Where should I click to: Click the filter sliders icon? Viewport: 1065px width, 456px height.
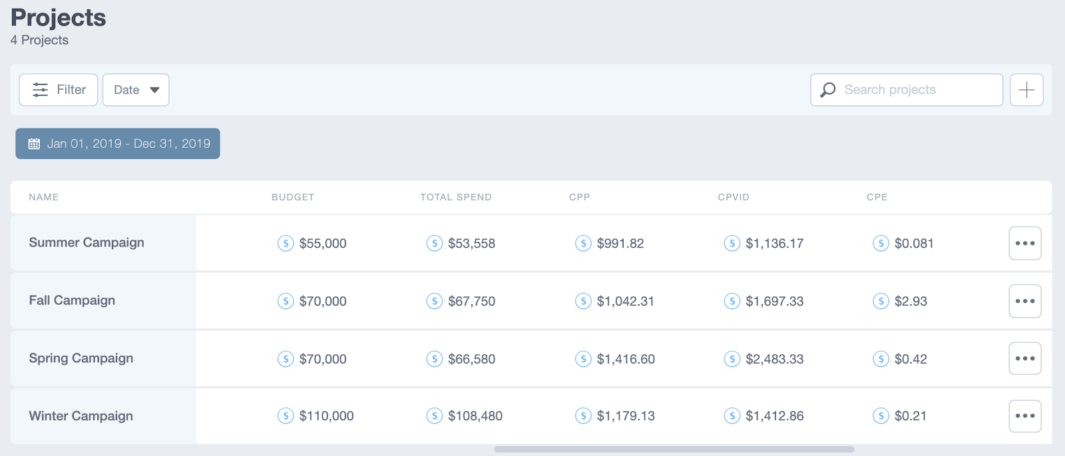tap(40, 90)
